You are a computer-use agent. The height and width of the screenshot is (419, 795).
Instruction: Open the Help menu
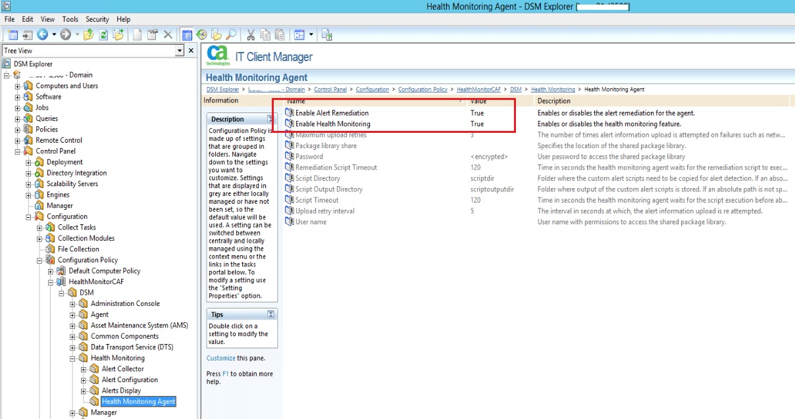click(123, 19)
